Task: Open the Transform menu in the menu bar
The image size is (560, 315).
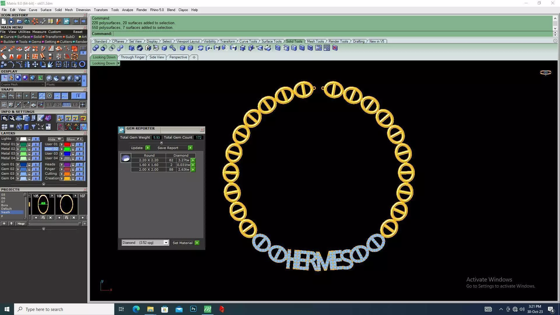Action: (101, 10)
